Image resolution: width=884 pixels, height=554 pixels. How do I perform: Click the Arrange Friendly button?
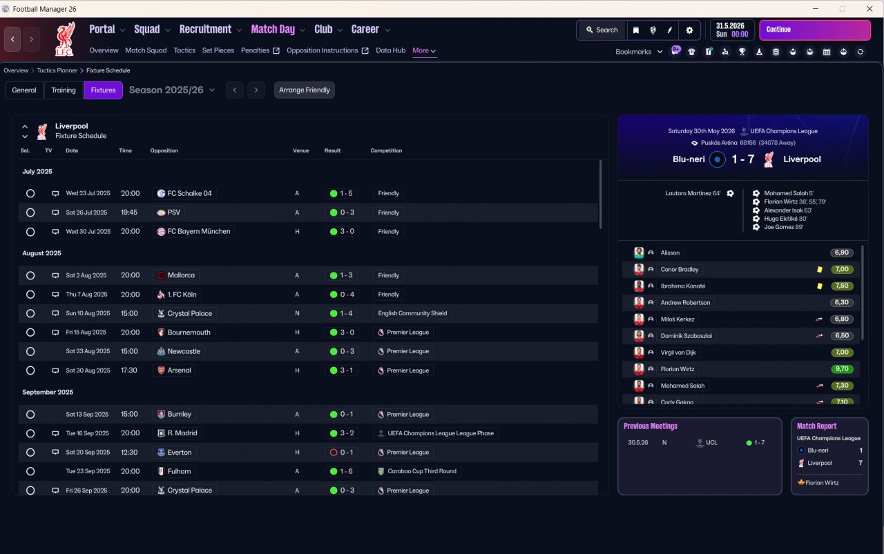pos(305,90)
